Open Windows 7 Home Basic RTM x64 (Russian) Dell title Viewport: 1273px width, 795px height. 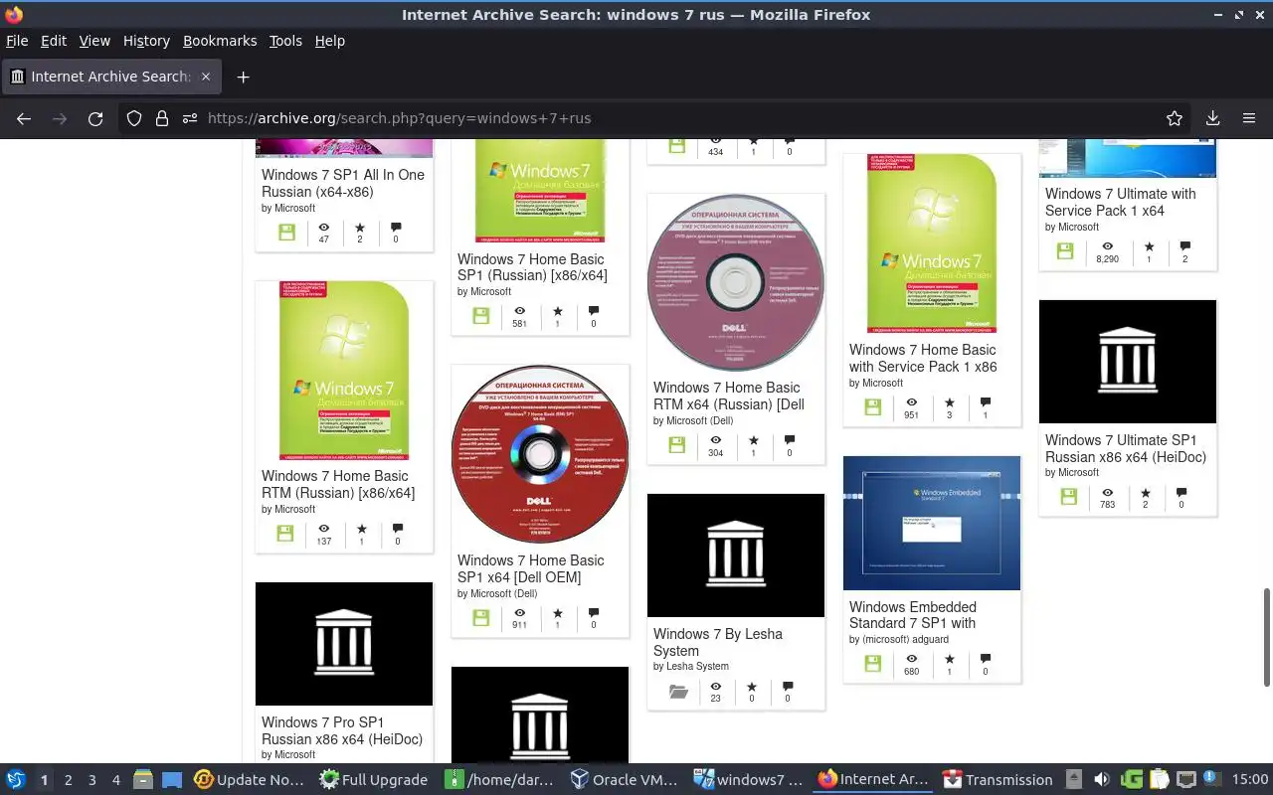729,396
